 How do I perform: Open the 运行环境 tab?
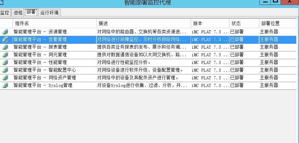coord(49,13)
